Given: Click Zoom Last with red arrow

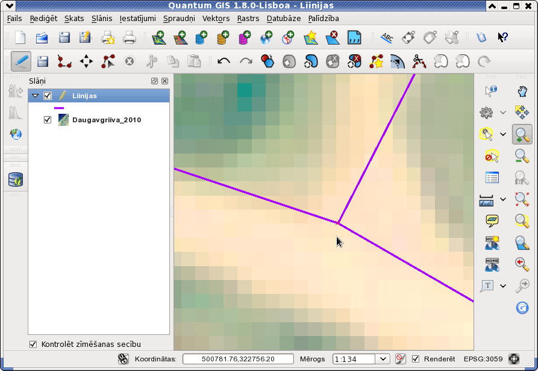Looking at the screenshot, I should pos(522,264).
